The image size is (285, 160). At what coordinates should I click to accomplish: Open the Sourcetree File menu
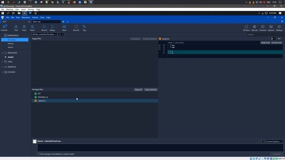(8, 17)
